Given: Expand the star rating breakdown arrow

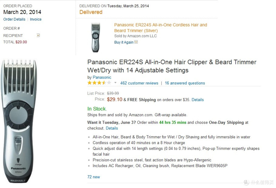Looking at the screenshot, I should 115,83.
